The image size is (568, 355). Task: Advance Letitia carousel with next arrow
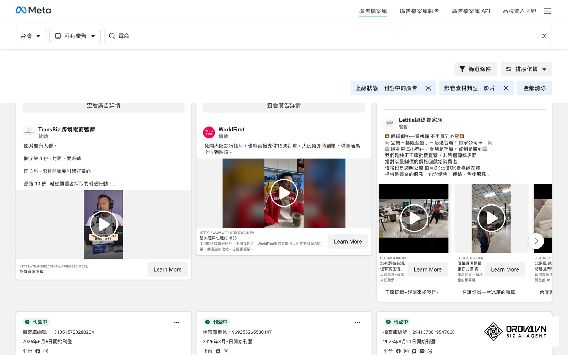coord(536,241)
